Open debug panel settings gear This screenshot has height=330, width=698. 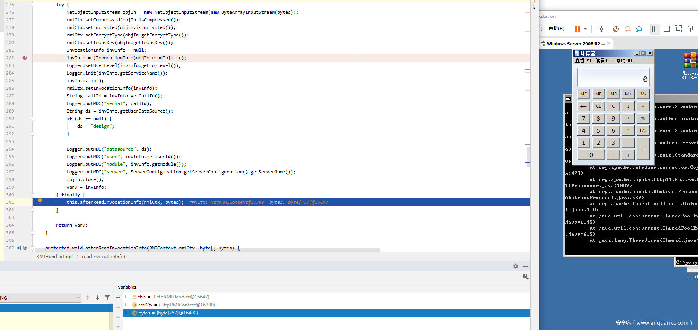(515, 266)
